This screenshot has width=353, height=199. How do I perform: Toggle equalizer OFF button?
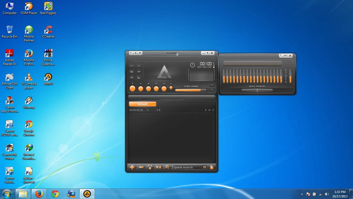click(286, 55)
